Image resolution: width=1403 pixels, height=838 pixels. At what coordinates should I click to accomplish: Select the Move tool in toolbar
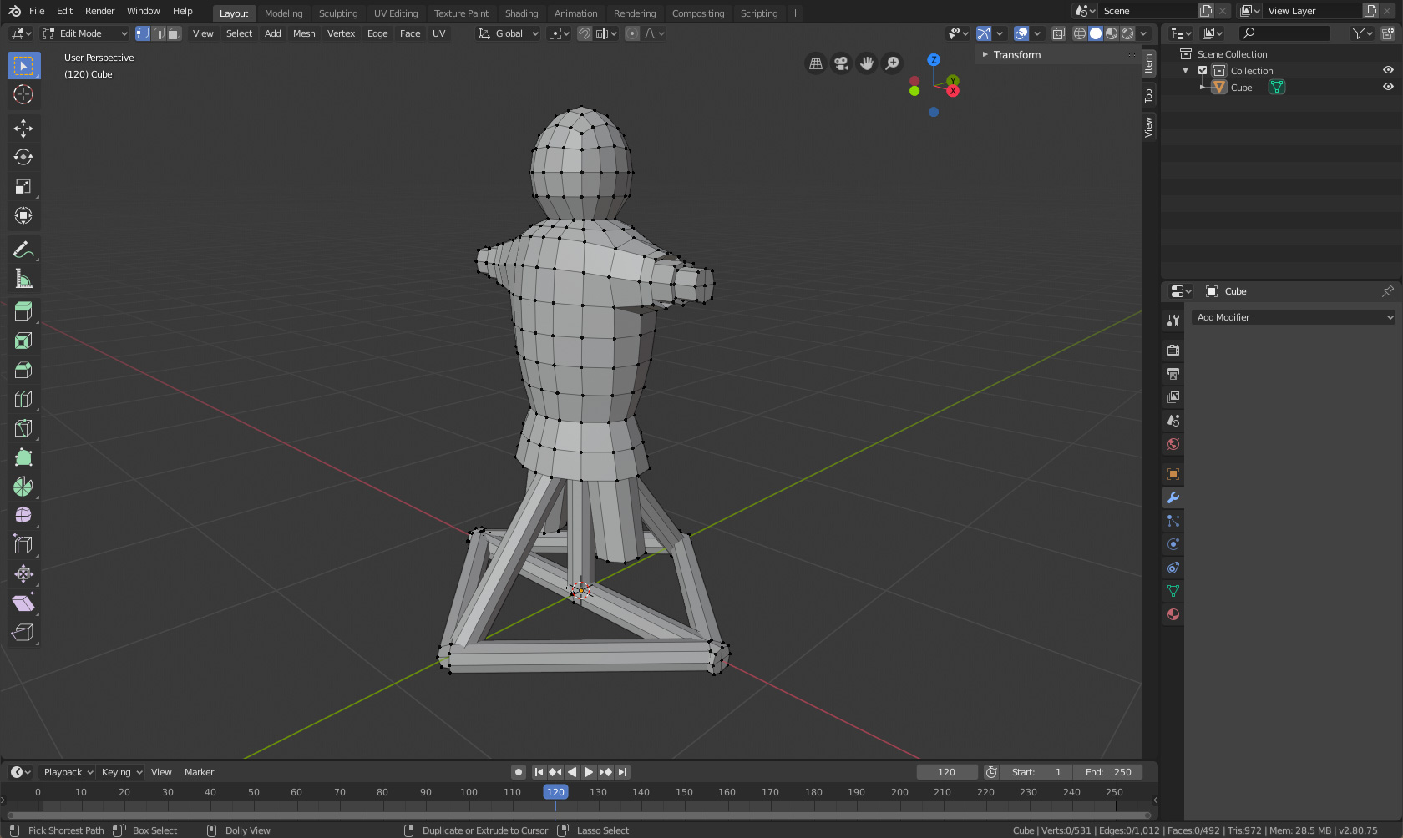click(23, 128)
